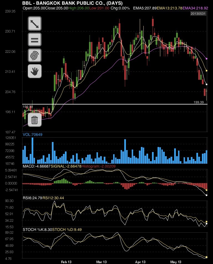Click the Mar 13 date axis label
Viewport: 213px width, 264px height.
click(102, 262)
